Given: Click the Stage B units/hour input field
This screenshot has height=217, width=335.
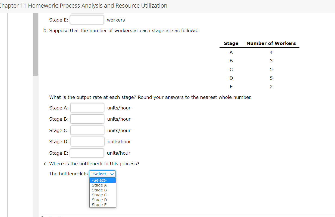Looking at the screenshot, I should click(x=87, y=119).
